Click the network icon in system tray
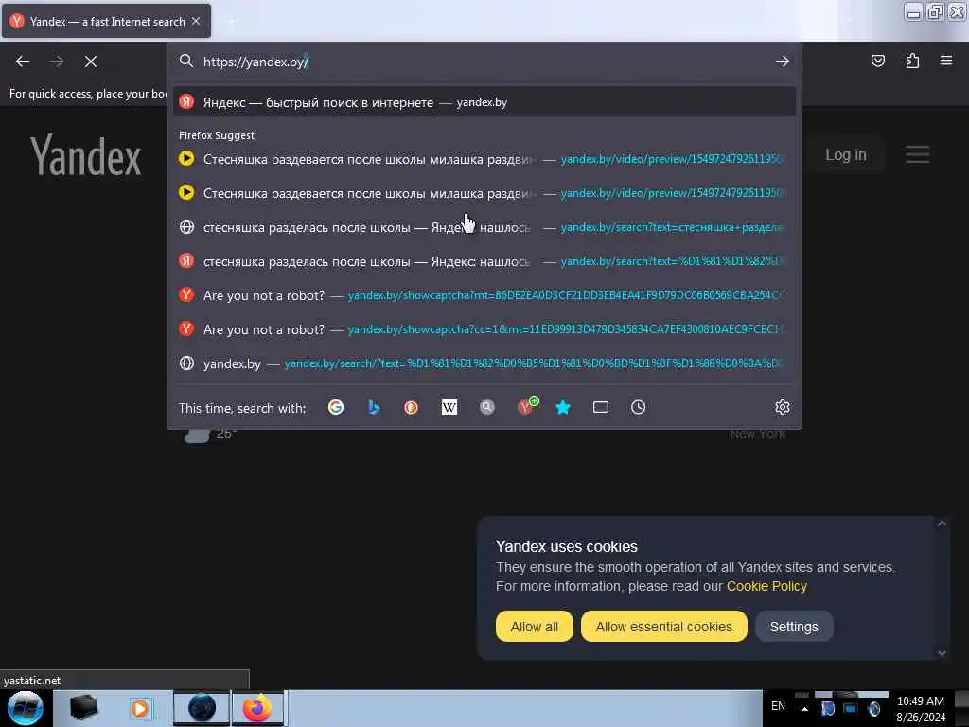The height and width of the screenshot is (727, 969). point(851,708)
